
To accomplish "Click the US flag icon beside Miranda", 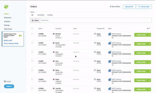I will point(54,34).
